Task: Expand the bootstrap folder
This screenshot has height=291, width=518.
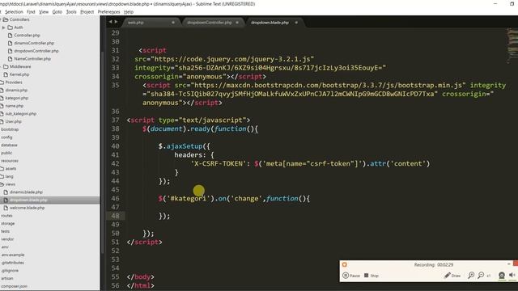Action: click(x=10, y=129)
